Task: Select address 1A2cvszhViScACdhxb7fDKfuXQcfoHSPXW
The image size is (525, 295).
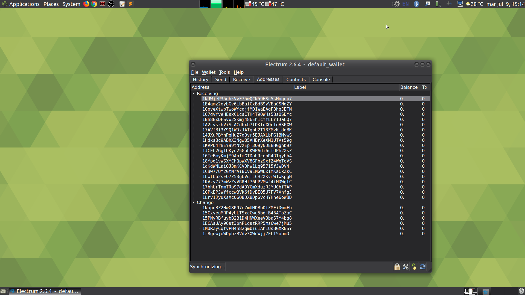Action: click(x=247, y=125)
